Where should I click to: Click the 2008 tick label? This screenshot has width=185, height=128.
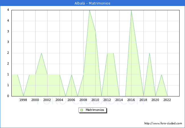[83, 100]
